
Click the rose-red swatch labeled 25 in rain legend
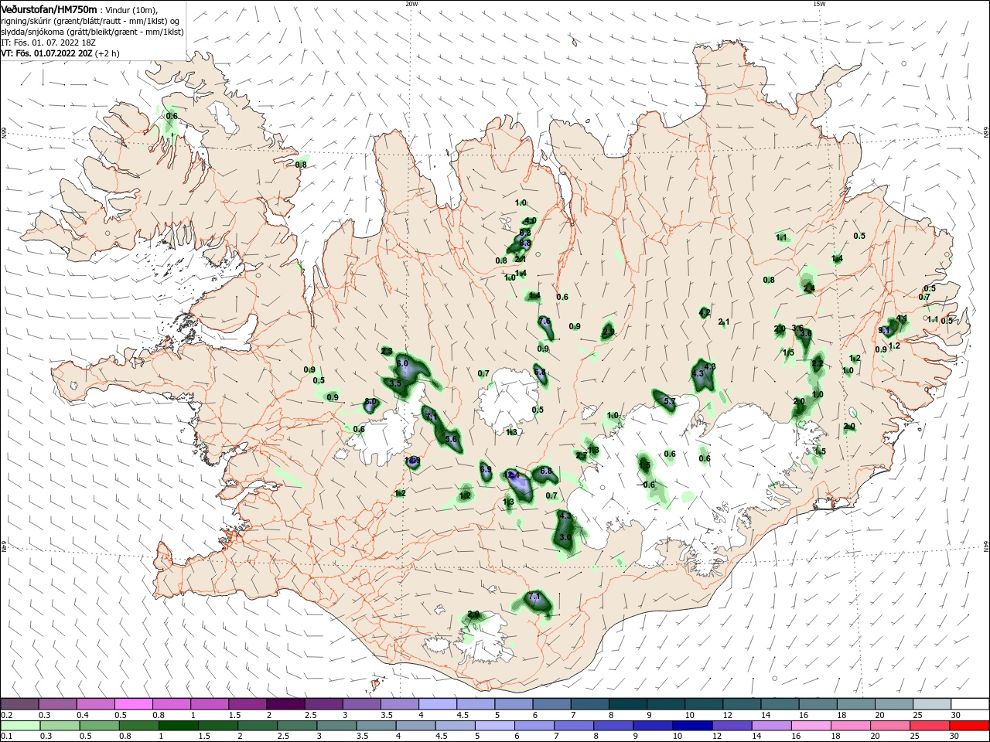pyautogui.click(x=930, y=726)
